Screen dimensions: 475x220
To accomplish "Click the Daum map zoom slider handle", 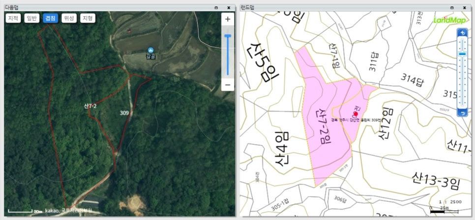I will [228, 36].
